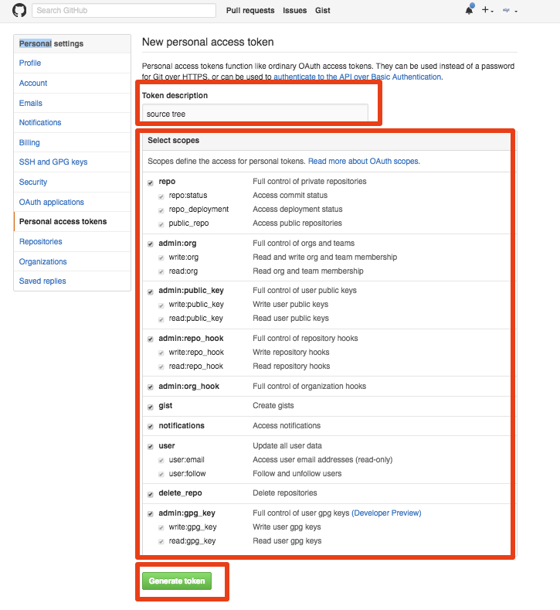
Task: Select SSH and GPG keys in sidebar
Action: coord(53,162)
